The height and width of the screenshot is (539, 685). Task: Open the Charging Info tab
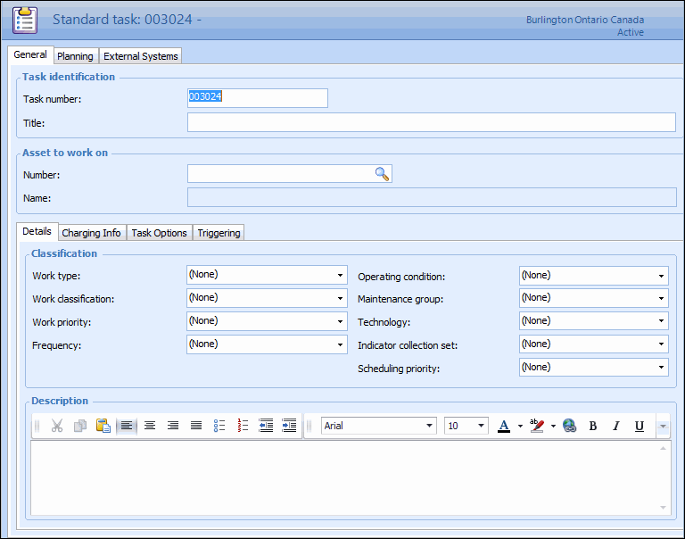[91, 233]
